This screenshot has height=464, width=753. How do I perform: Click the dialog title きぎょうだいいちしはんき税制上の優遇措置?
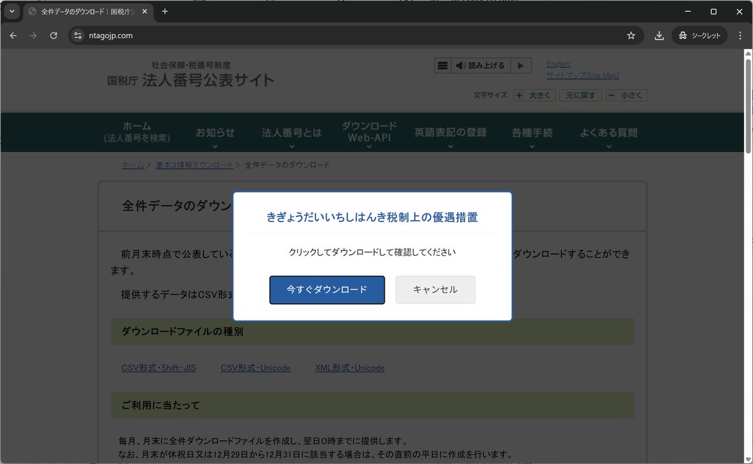click(372, 218)
